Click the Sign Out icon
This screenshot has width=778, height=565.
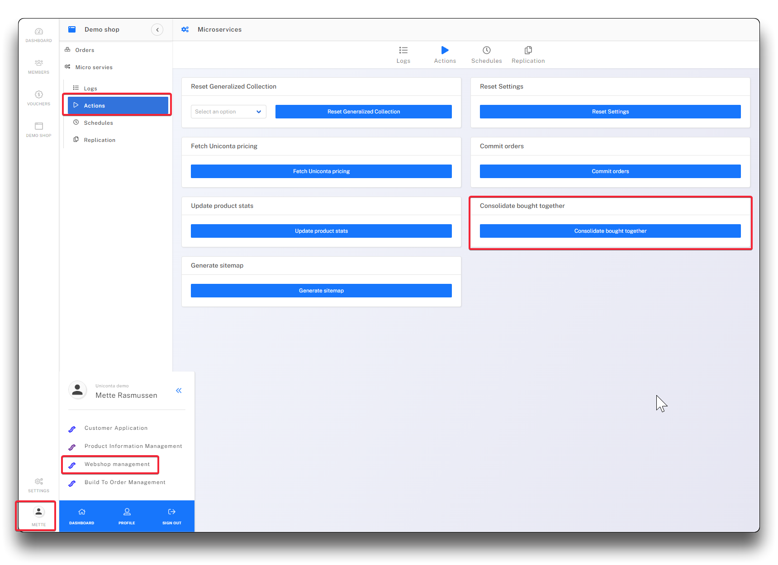[x=172, y=512]
